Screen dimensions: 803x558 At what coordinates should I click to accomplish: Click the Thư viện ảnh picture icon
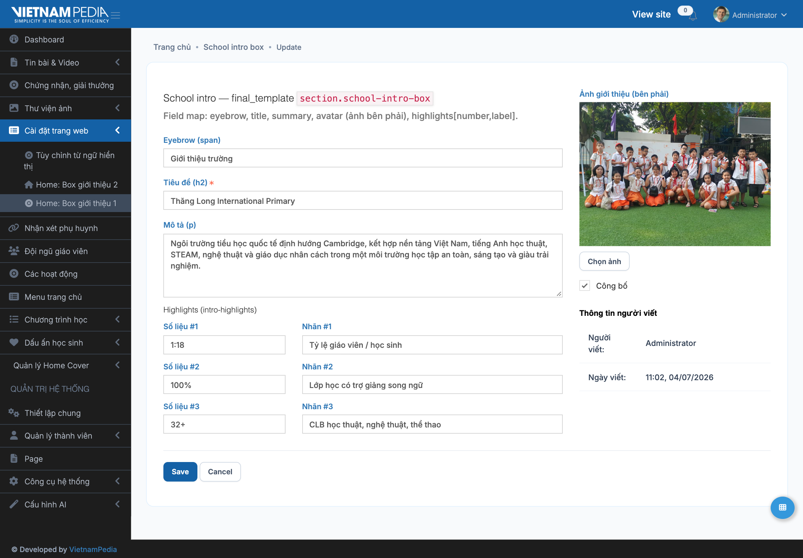14,108
